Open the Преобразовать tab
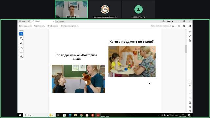The height and width of the screenshot is (118, 210). pyautogui.click(x=53, y=26)
